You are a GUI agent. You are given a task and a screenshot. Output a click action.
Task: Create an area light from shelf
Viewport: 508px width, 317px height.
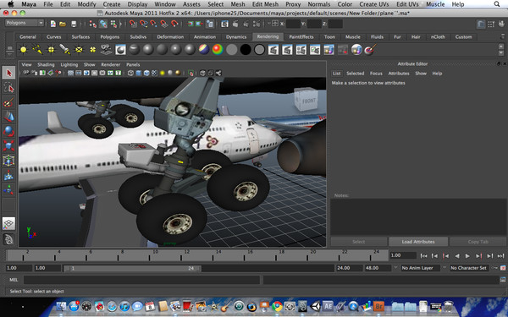(79, 50)
